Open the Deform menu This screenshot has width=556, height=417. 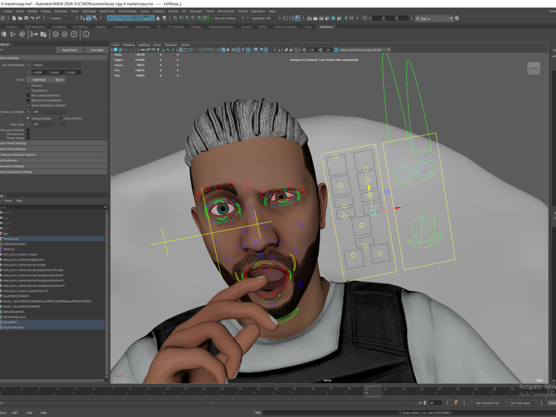coord(173,11)
